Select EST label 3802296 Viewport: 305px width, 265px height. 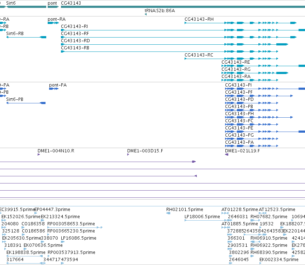pyautogui.click(x=239, y=253)
